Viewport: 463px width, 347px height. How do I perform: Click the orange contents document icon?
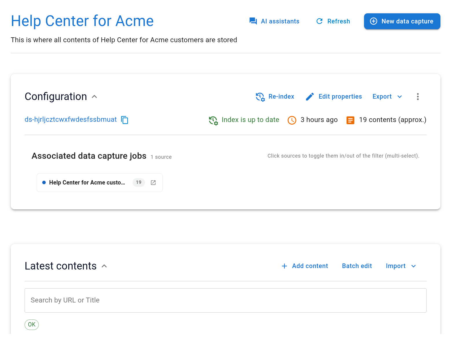point(350,120)
